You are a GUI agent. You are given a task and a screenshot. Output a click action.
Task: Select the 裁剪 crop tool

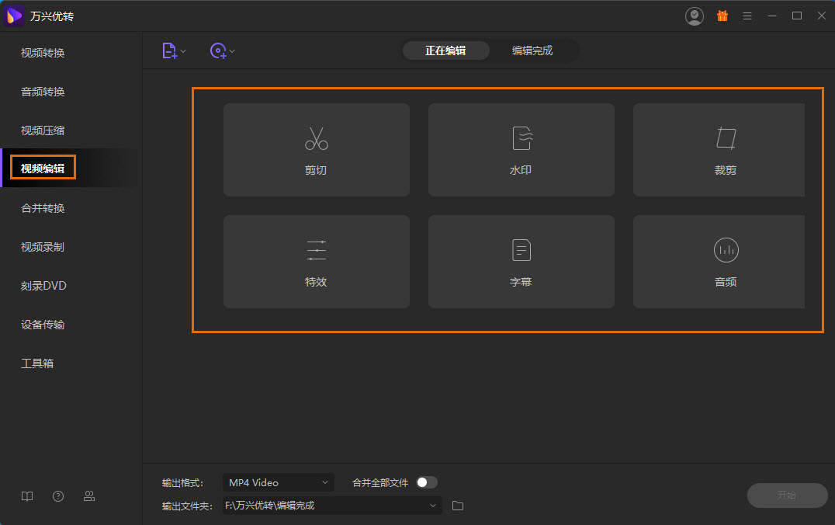[x=725, y=150]
